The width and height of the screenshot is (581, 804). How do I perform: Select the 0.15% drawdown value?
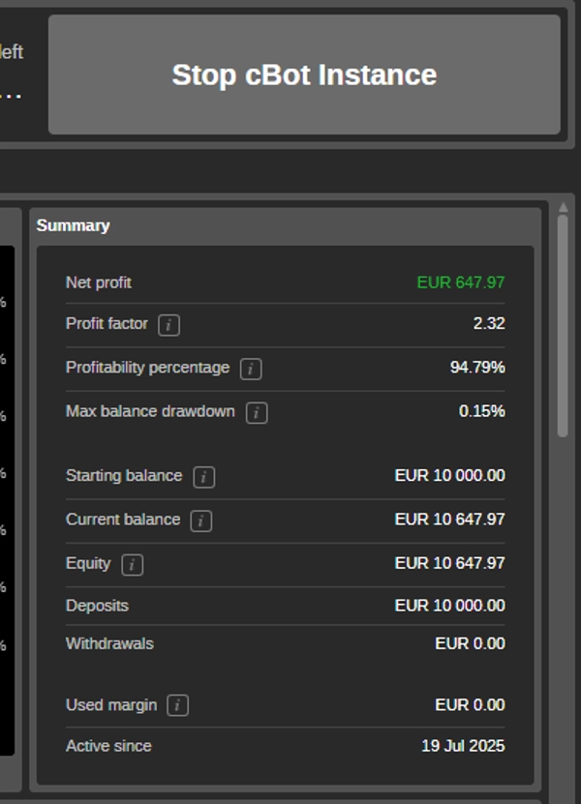(481, 411)
